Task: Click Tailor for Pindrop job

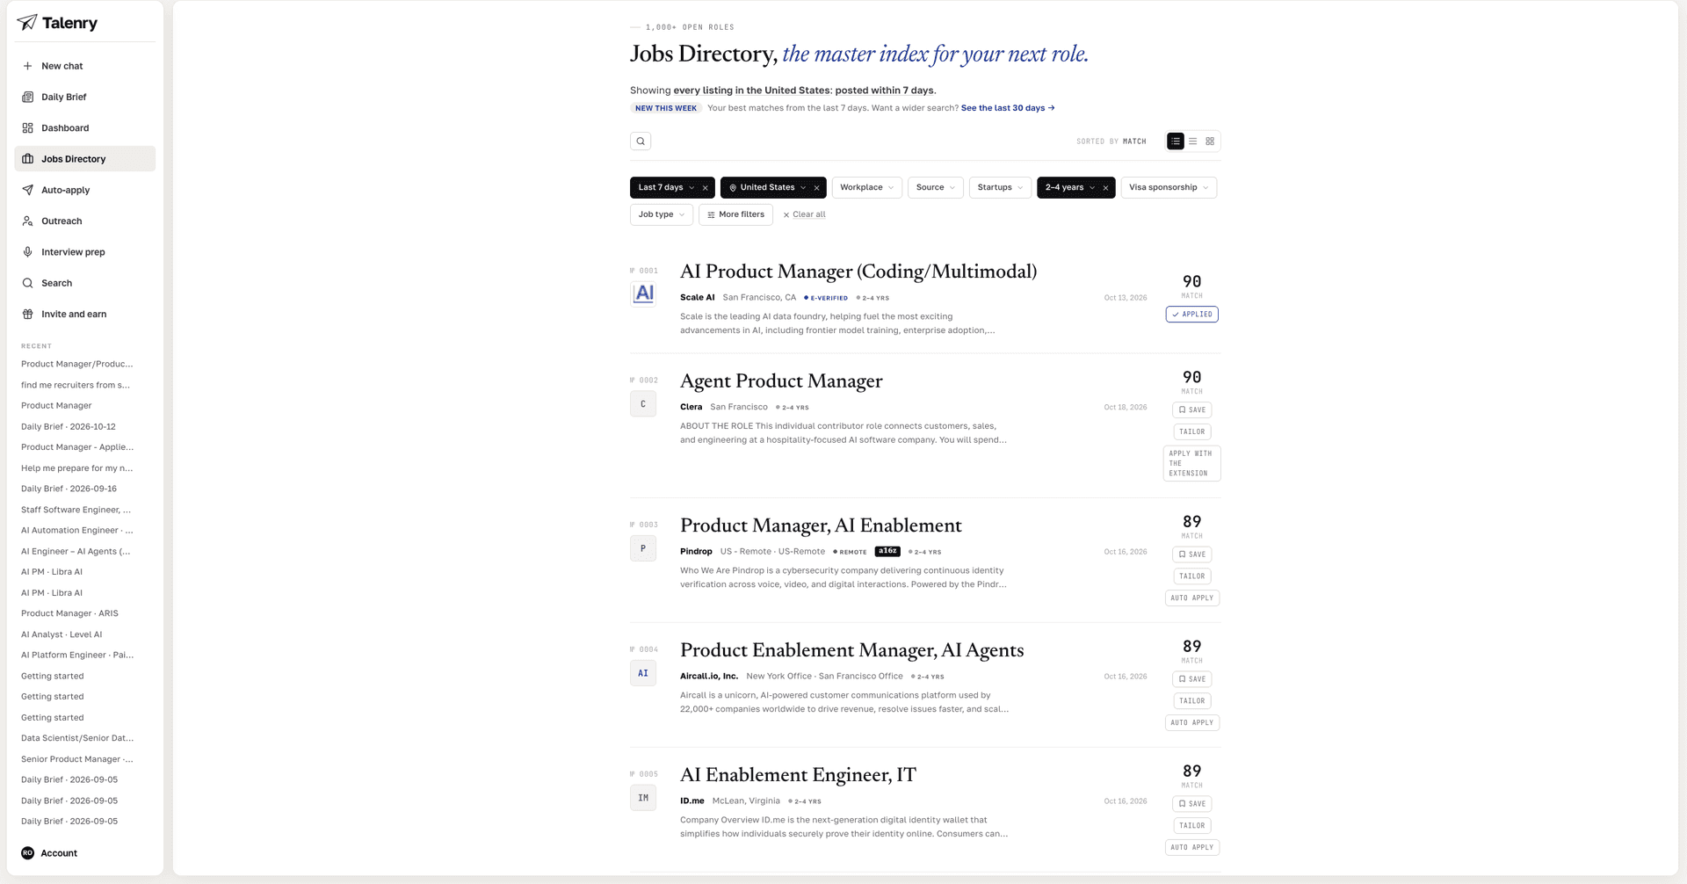Action: (1192, 576)
